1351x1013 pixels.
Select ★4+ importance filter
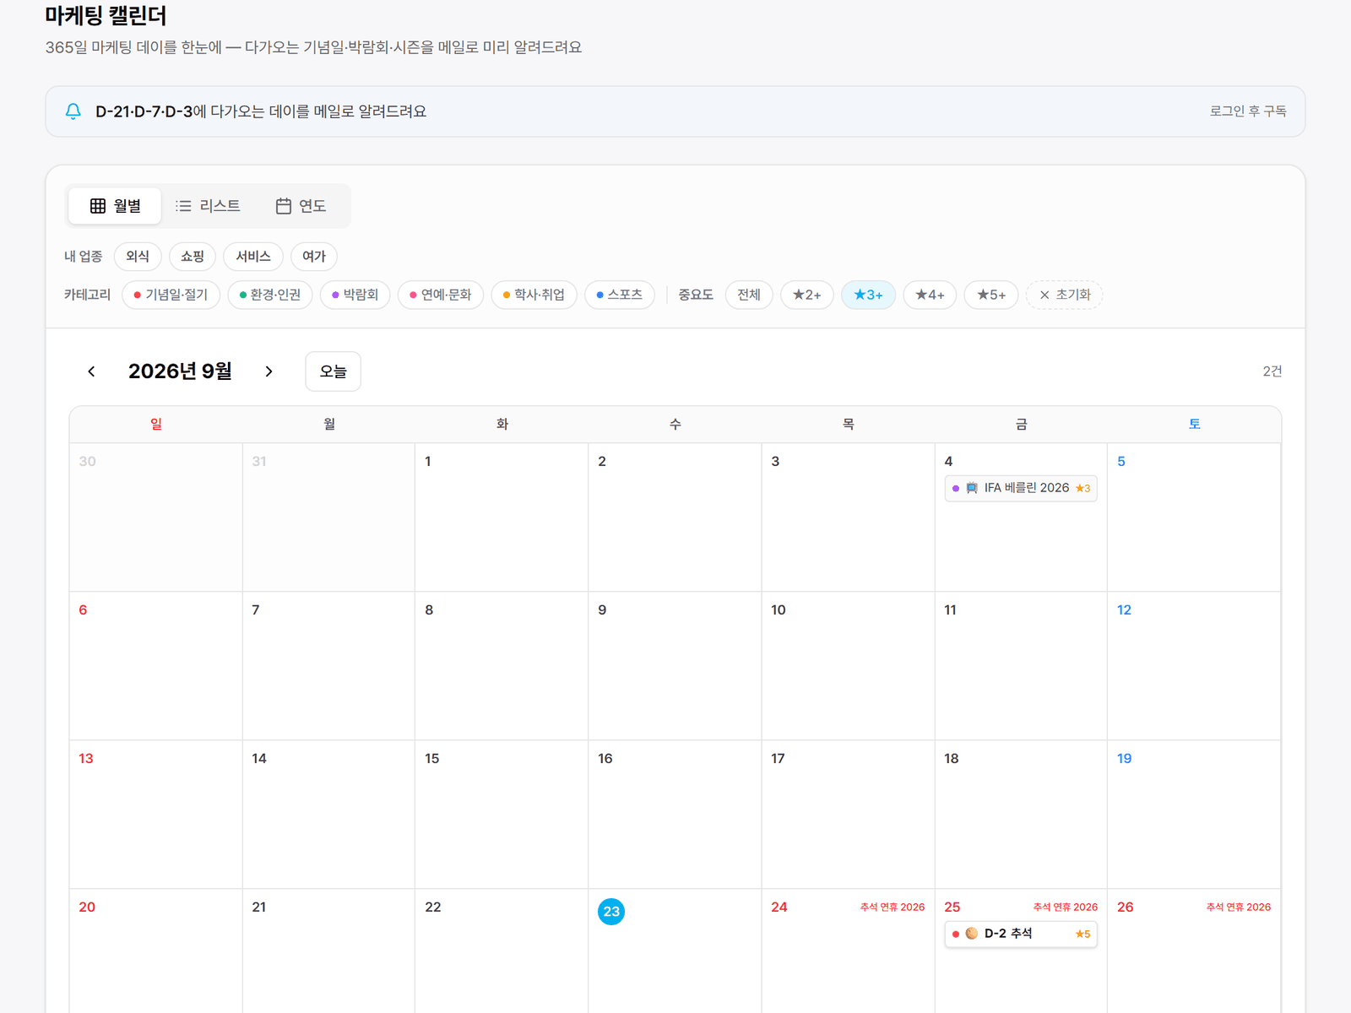(x=930, y=295)
